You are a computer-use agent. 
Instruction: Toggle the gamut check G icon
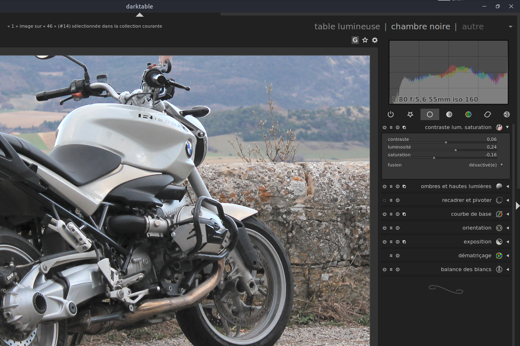coord(355,40)
